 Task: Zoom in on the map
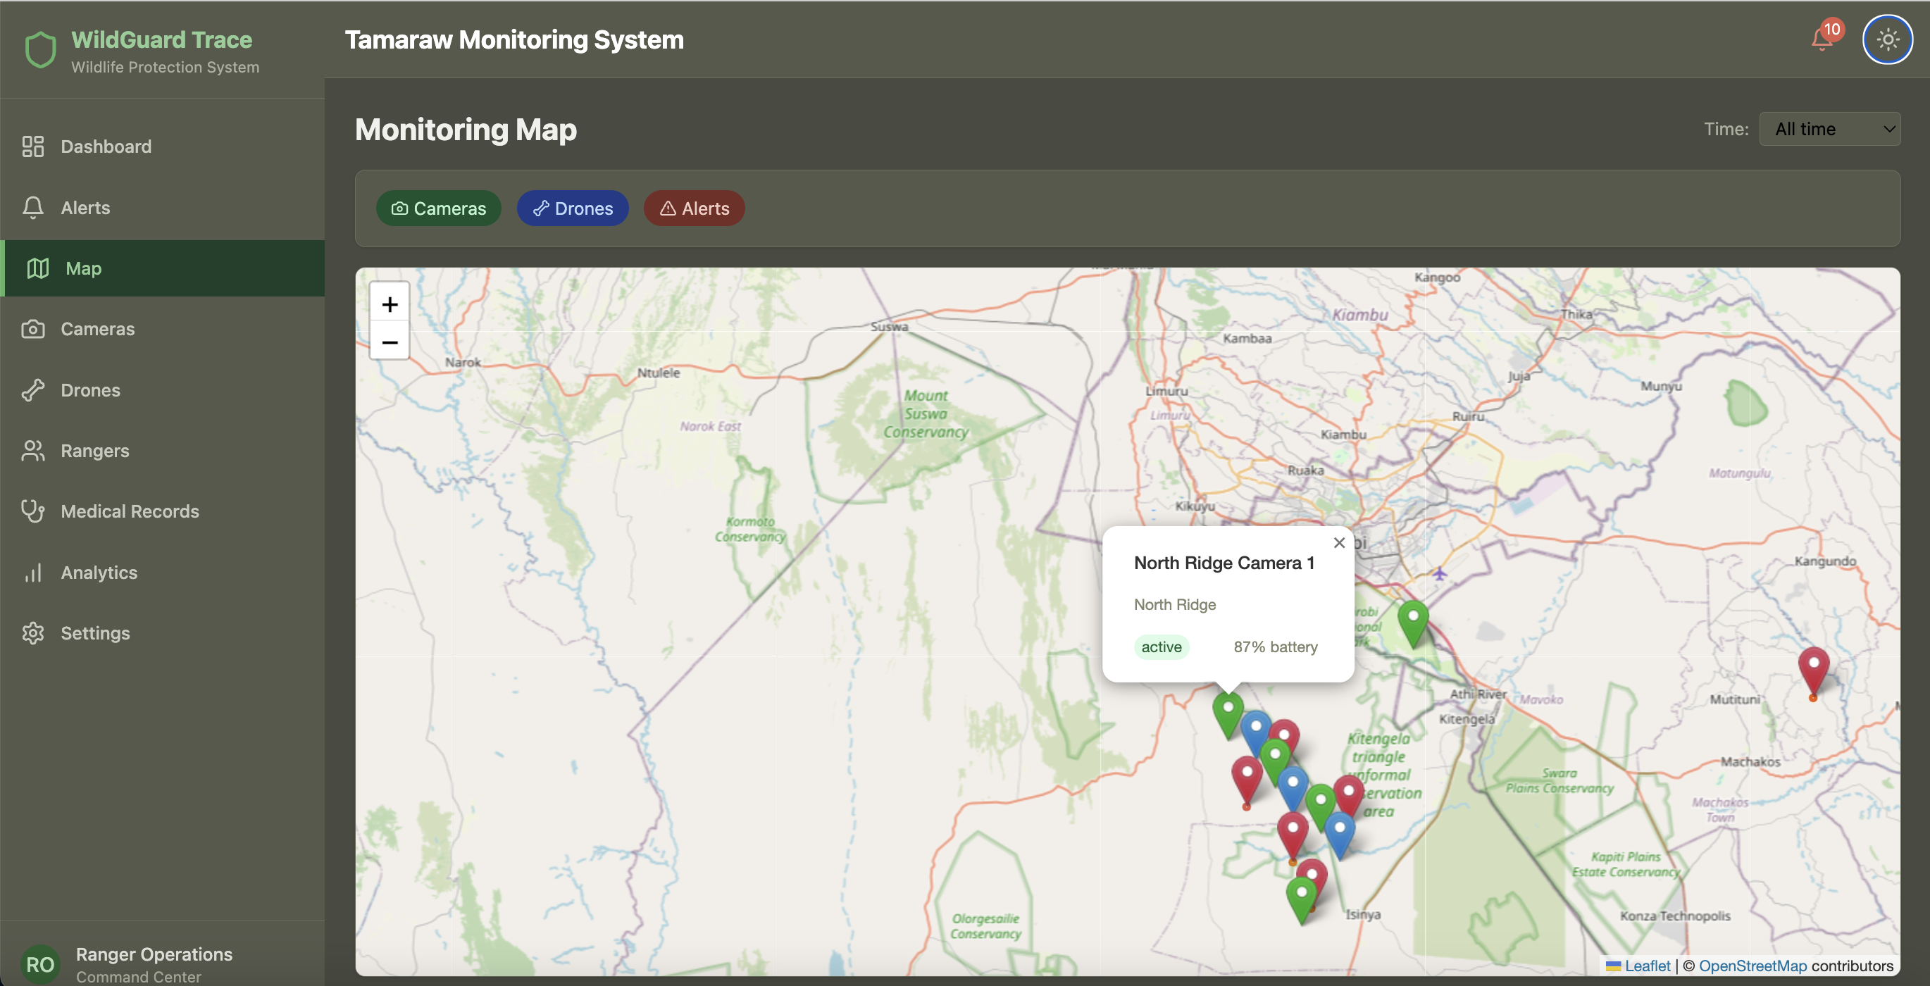click(390, 304)
